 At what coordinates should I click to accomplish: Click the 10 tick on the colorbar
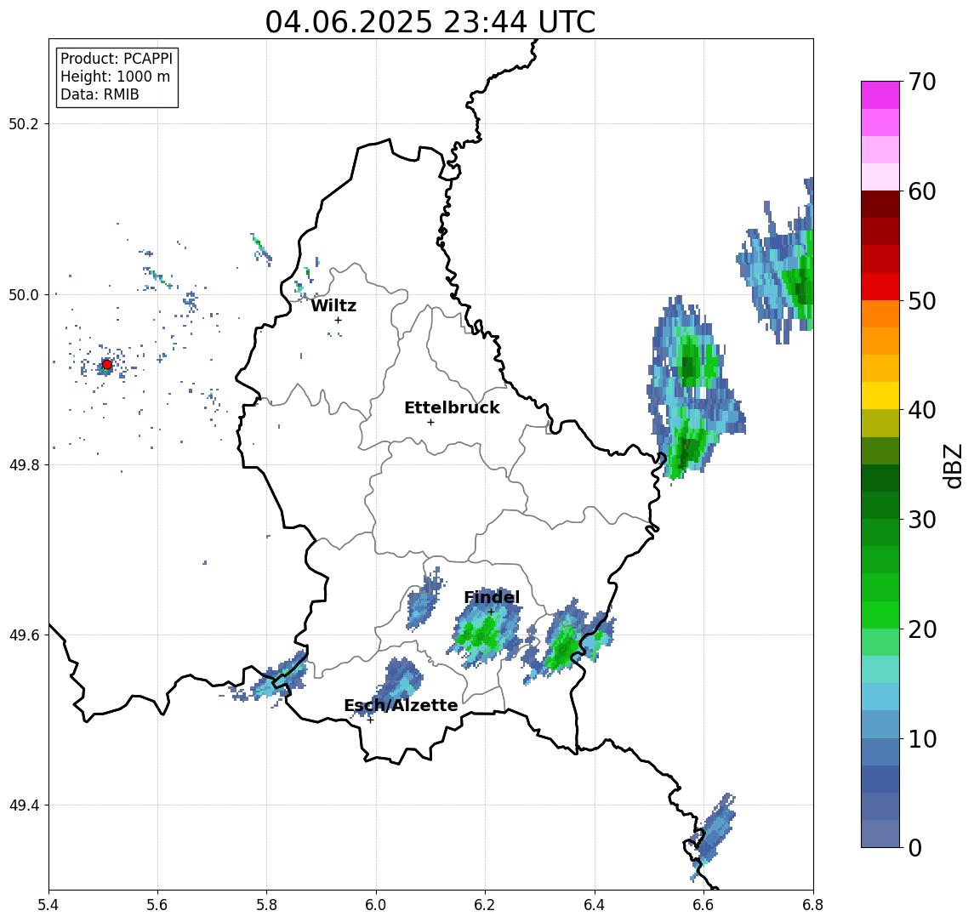point(921,738)
